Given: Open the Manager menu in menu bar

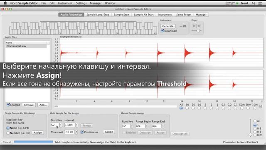Looking at the screenshot, I should pyautogui.click(x=96, y=3).
